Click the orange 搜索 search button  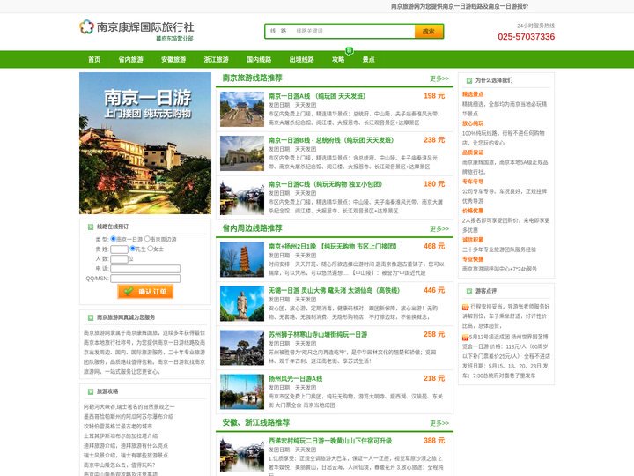point(429,31)
